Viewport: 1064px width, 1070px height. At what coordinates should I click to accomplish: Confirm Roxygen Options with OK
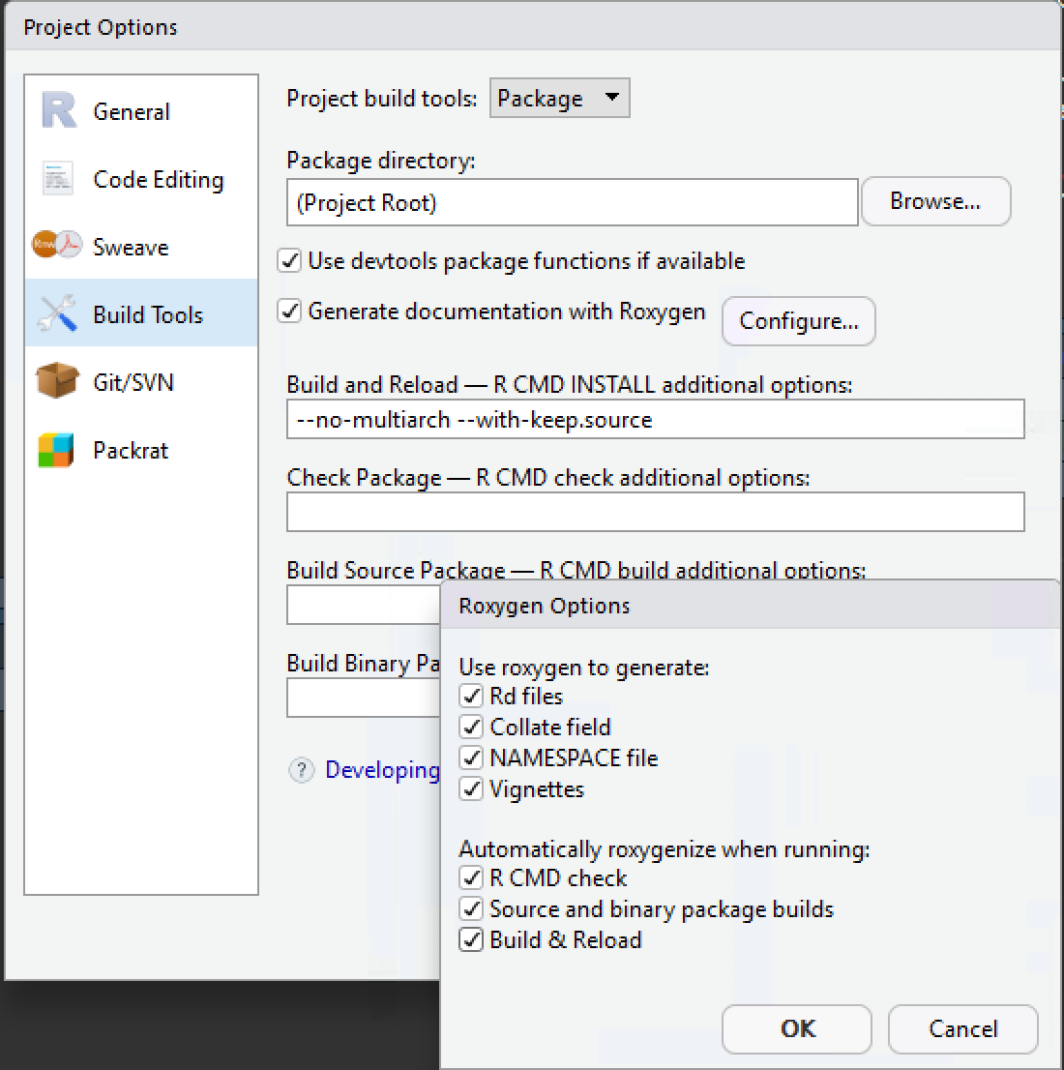[797, 1028]
